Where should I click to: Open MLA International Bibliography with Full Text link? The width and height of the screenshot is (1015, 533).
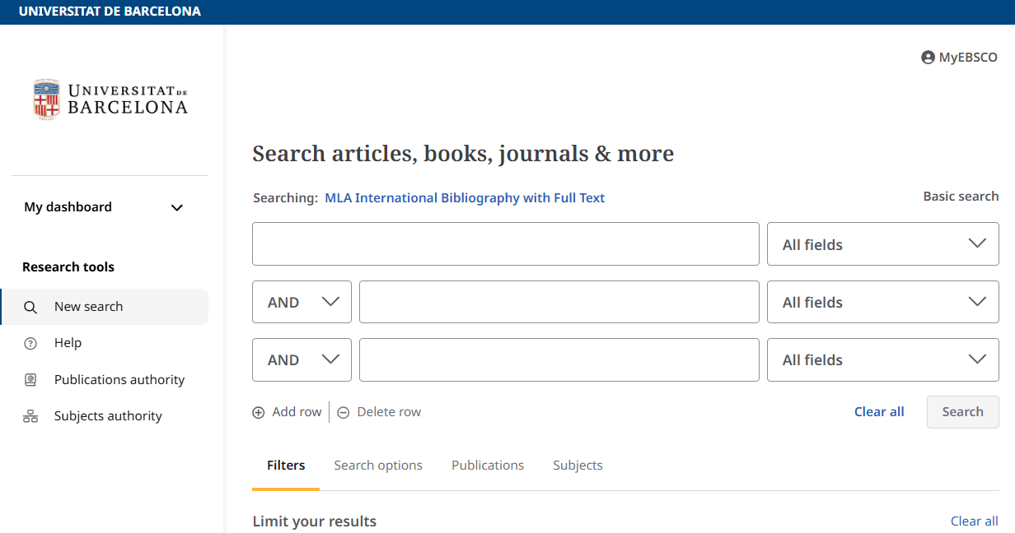tap(465, 198)
